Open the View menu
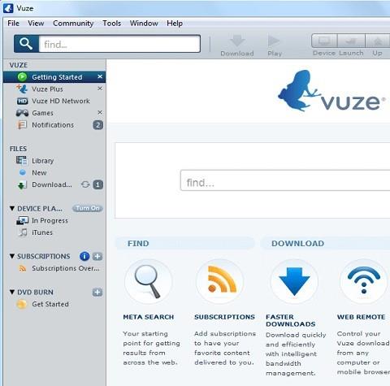This screenshot has height=386, width=390. 36,24
